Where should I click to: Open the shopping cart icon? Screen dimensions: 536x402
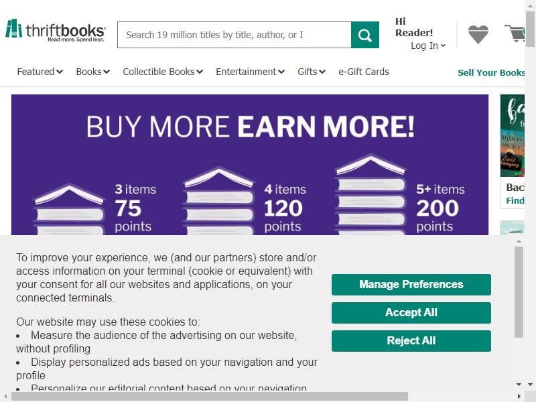tap(515, 33)
